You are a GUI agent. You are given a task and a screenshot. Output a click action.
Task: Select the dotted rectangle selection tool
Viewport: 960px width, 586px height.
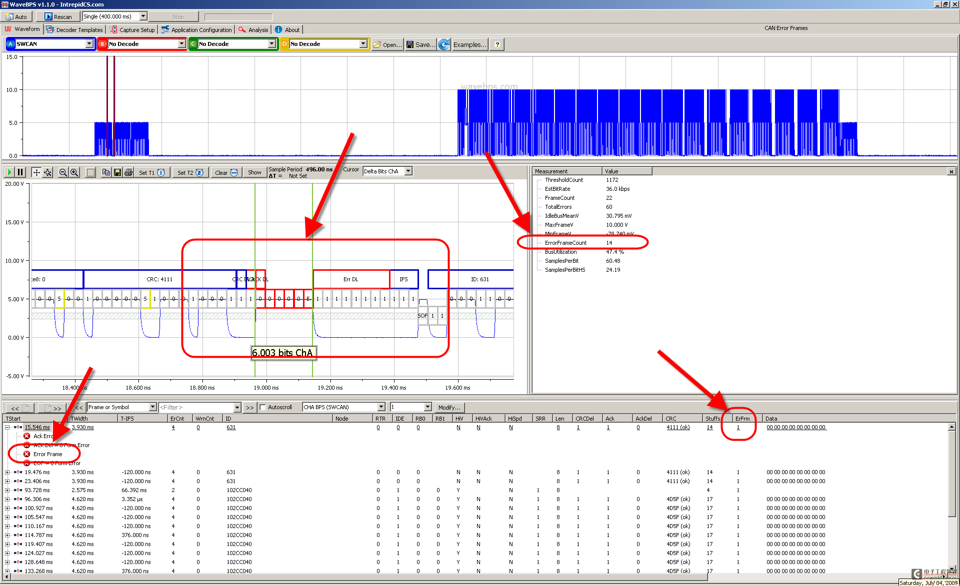point(90,172)
